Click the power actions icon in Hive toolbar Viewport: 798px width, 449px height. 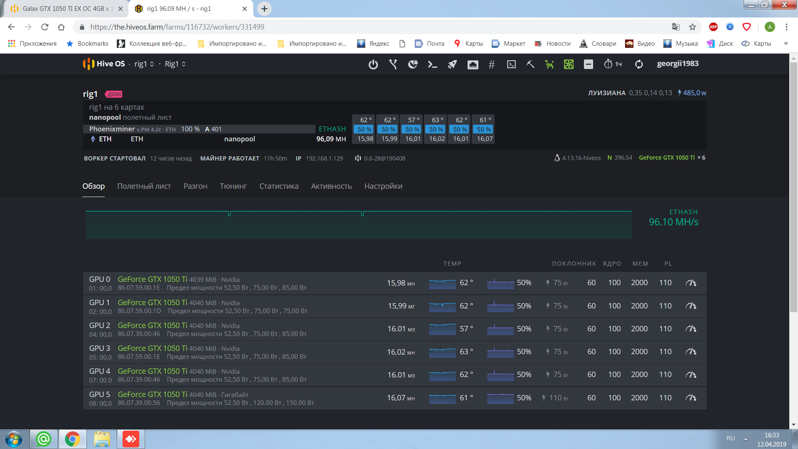[373, 64]
